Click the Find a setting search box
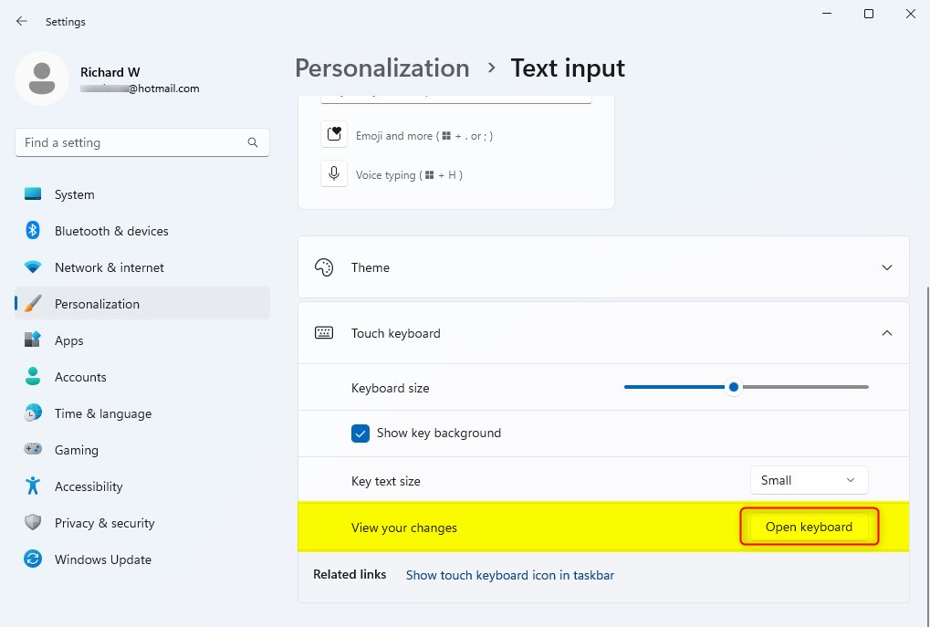The height and width of the screenshot is (627, 930). click(141, 142)
